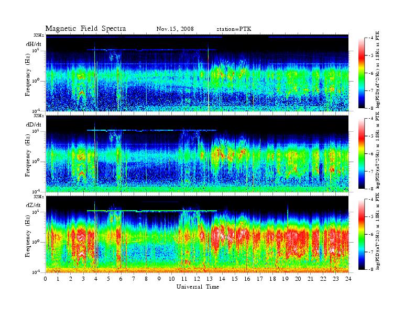The image size is (415, 320).
Task: Click the dD/dt spectrogram plot
Action: click(x=197, y=153)
